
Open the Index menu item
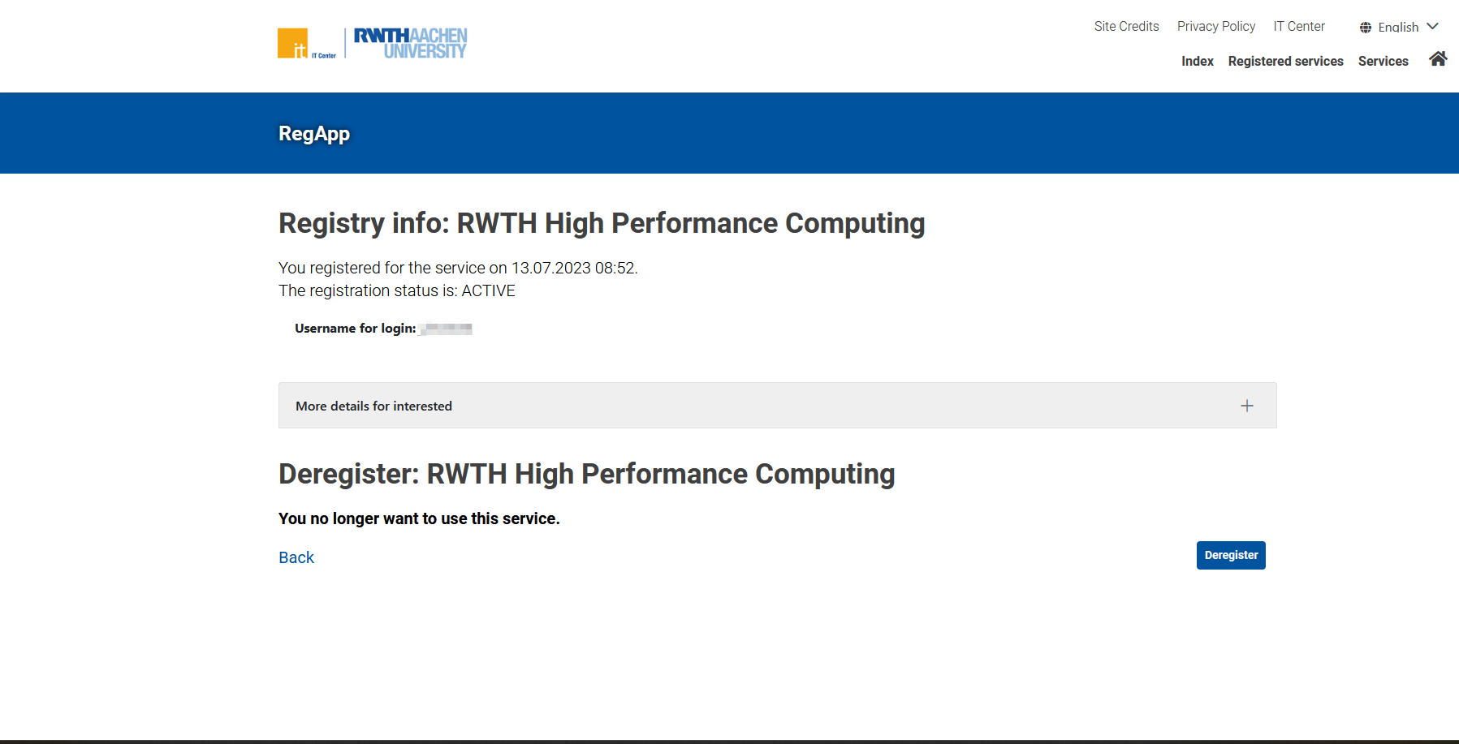pos(1197,62)
